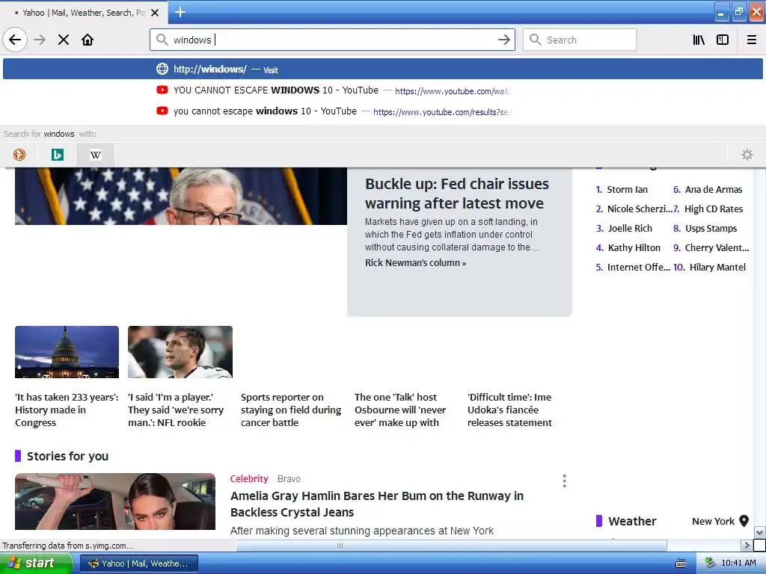The image size is (766, 574).
Task: Click the on-screen keyboard tray icon
Action: [x=681, y=564]
